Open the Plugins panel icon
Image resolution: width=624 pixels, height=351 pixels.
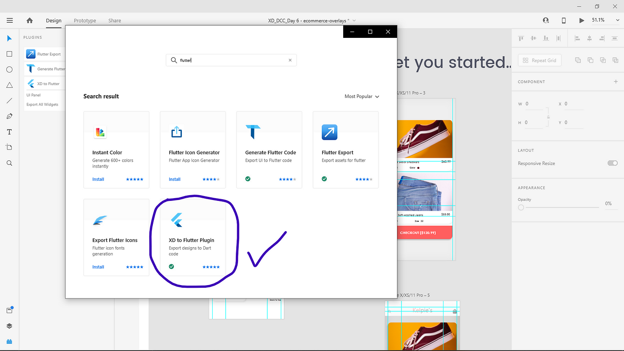[x=9, y=342]
